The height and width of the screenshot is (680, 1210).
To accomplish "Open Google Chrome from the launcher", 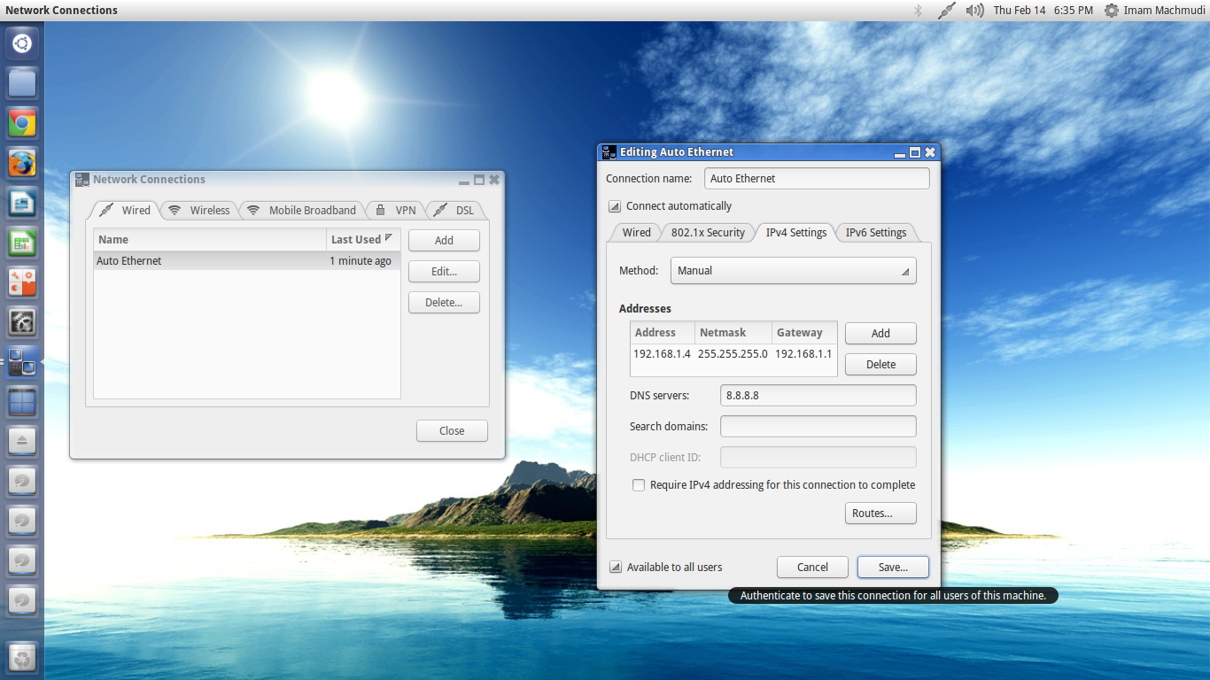I will (x=21, y=123).
